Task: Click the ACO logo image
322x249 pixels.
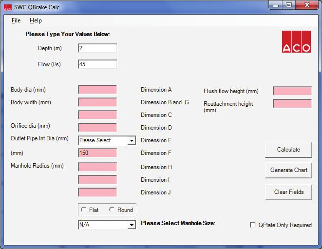Action: click(296, 42)
